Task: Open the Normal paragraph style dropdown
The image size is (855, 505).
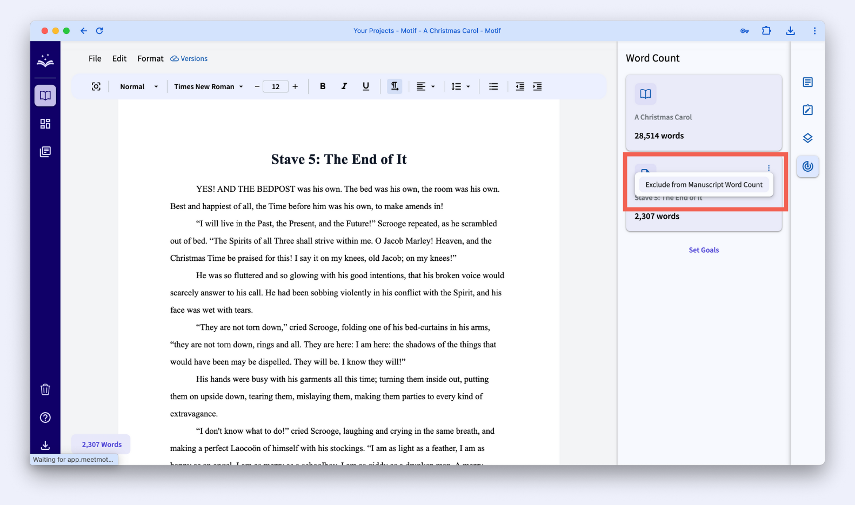Action: pyautogui.click(x=139, y=86)
